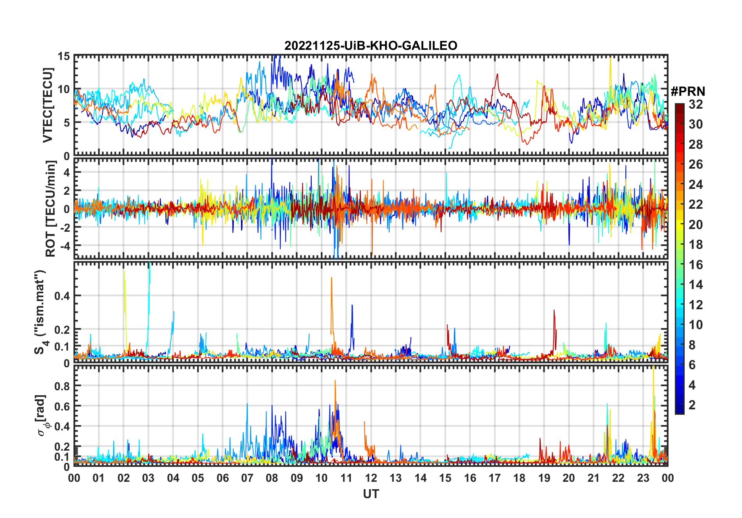Select the σφ[rad] y-axis label

43,415
